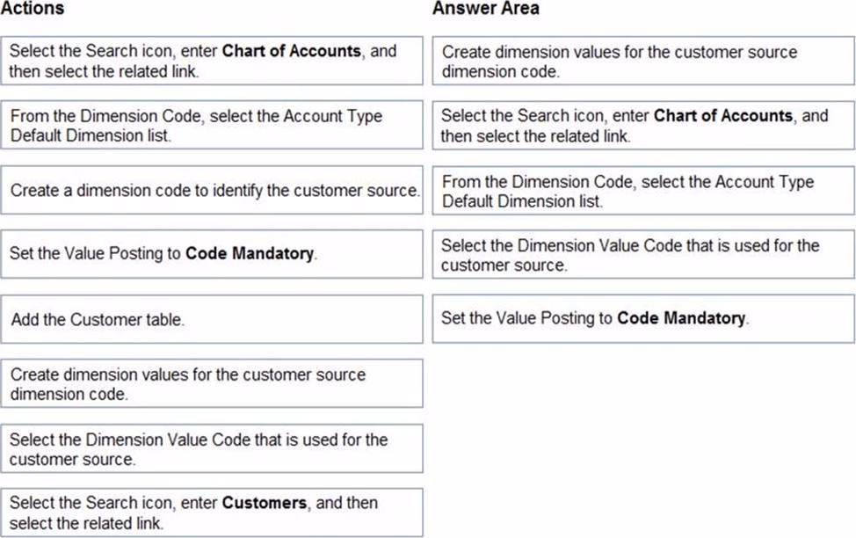Click the 'Actions' column heading
The image size is (856, 538).
33,9
